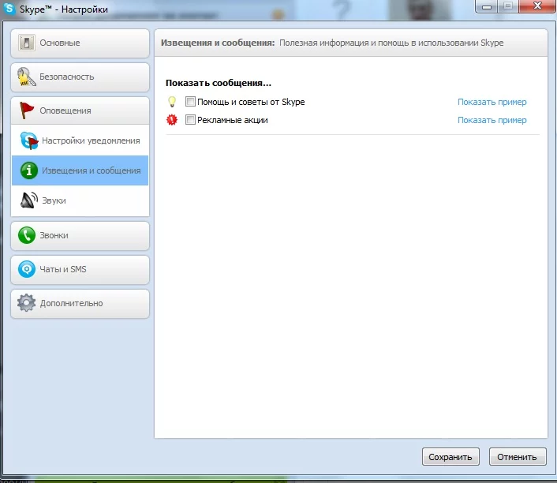
Task: Click the light bulb tips icon
Action: click(172, 102)
